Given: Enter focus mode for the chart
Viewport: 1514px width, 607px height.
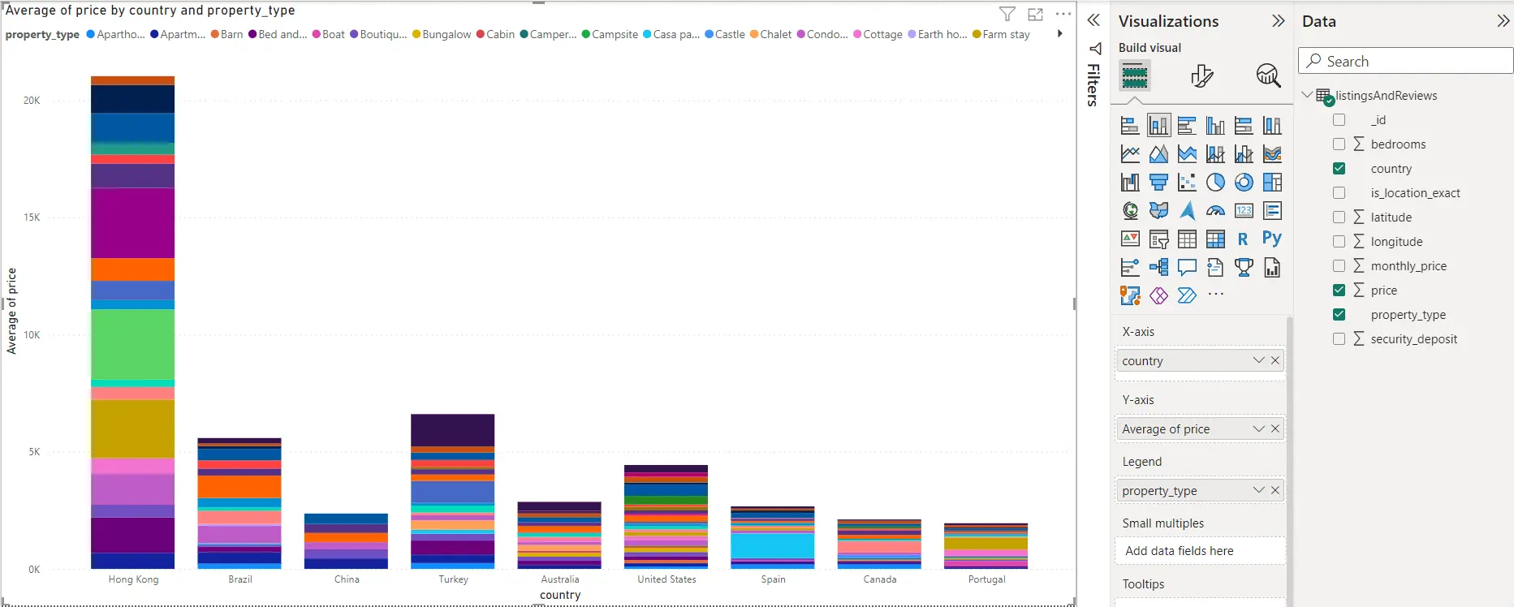Looking at the screenshot, I should pyautogui.click(x=1035, y=14).
